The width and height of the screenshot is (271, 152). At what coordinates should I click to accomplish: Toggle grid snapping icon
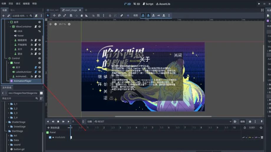click(x=98, y=15)
